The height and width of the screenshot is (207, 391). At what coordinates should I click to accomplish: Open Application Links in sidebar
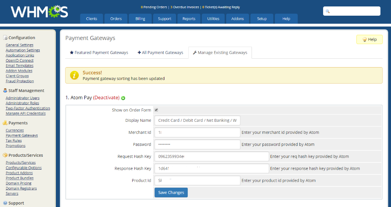pyautogui.click(x=20, y=55)
